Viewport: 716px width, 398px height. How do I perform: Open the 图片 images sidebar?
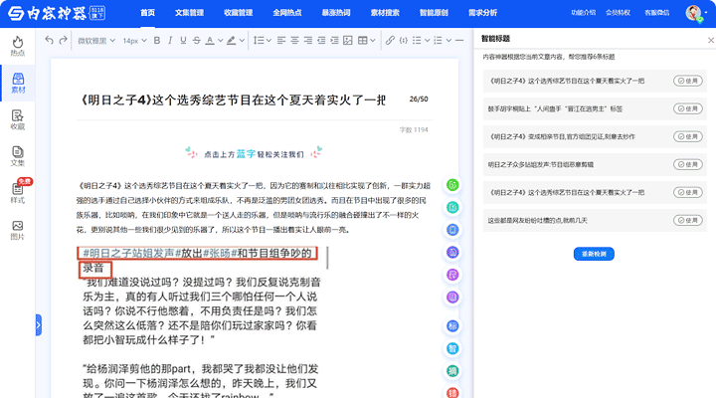coord(17,230)
